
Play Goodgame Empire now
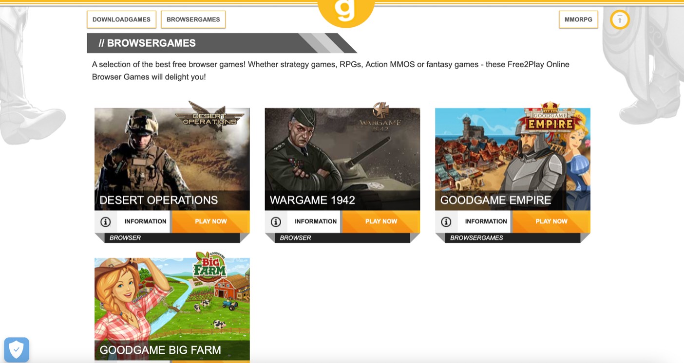[x=551, y=221]
